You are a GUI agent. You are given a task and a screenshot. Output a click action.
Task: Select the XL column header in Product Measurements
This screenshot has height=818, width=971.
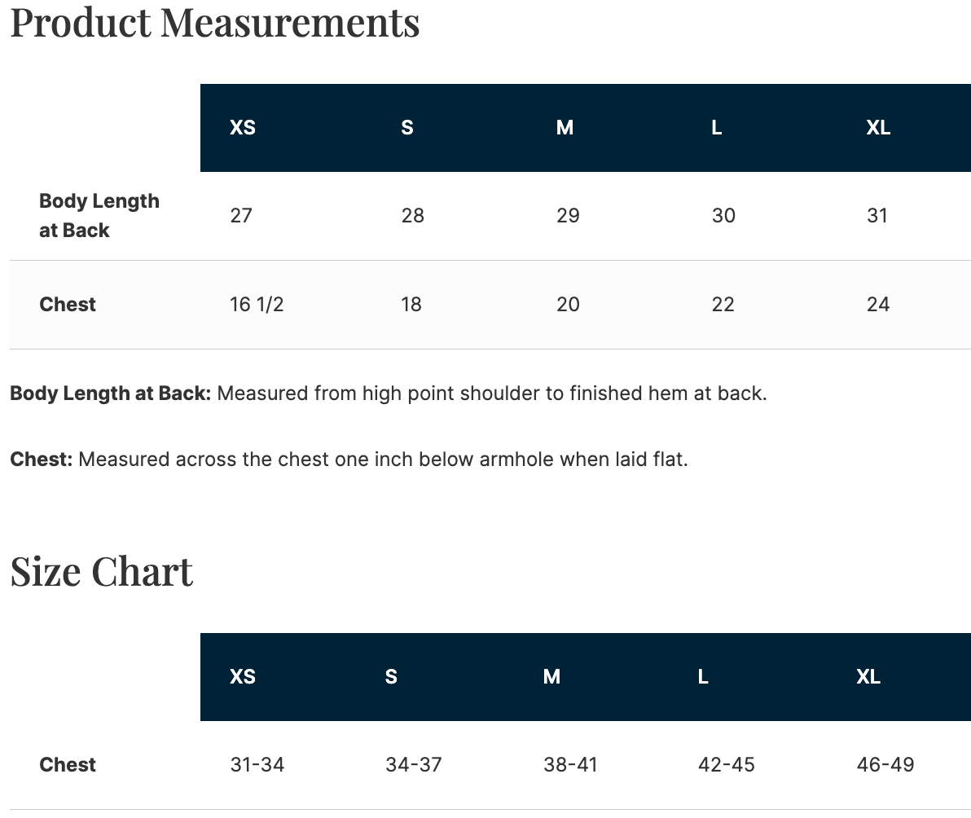click(x=878, y=128)
